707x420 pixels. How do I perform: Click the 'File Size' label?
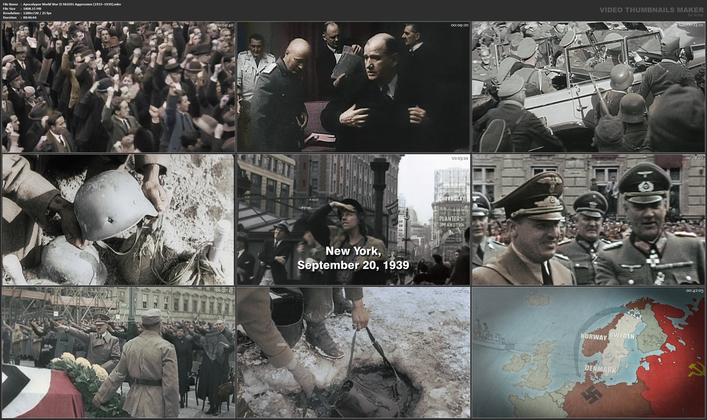tap(10, 9)
